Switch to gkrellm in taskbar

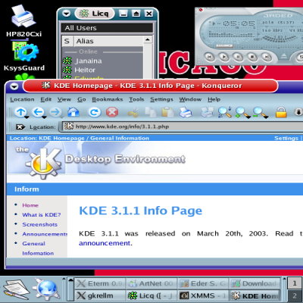(x=101, y=295)
